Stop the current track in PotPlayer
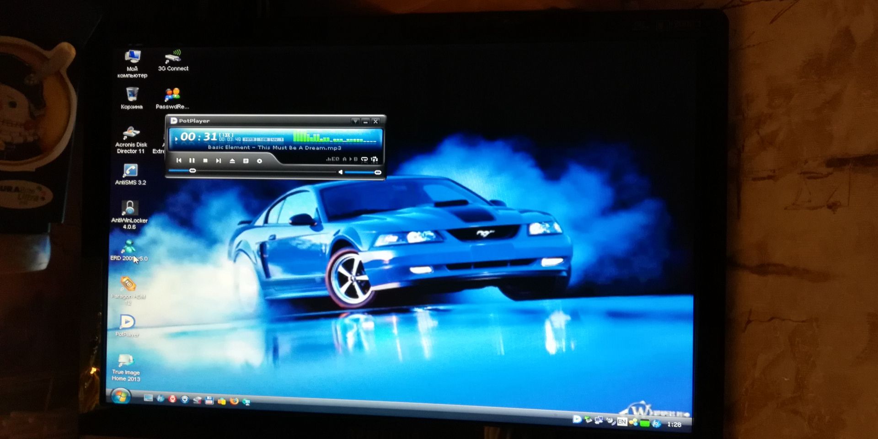Screen dimensions: 878x439 point(205,161)
